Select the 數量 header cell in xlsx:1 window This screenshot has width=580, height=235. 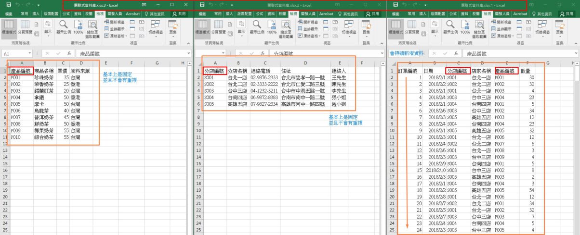point(528,71)
